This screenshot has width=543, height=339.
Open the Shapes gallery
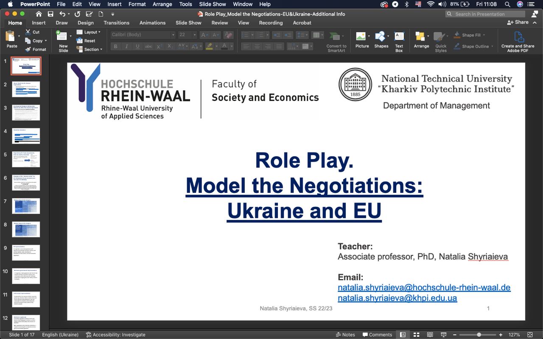tap(381, 37)
